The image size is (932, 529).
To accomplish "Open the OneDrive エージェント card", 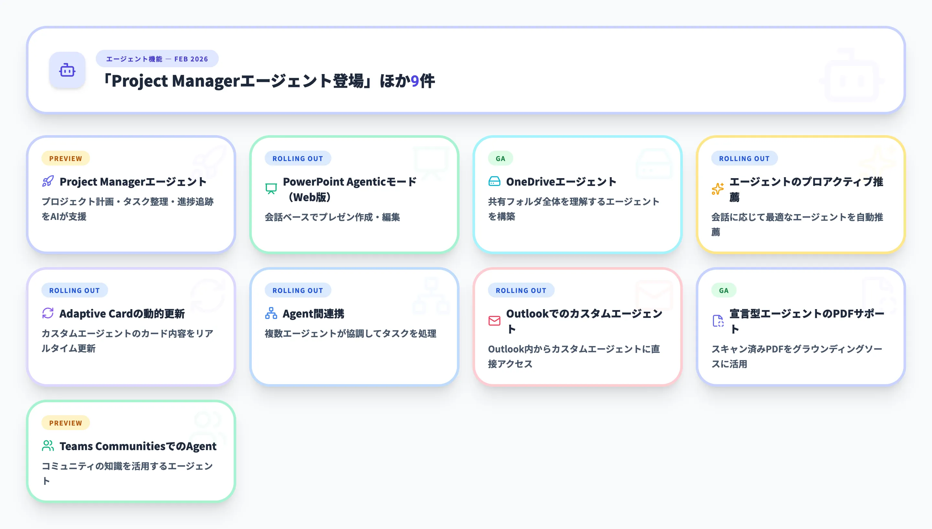I will click(x=578, y=195).
